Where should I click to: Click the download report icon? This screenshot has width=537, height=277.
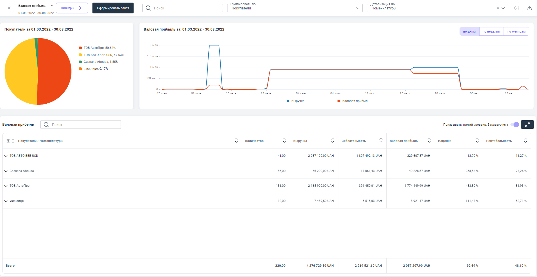click(529, 8)
